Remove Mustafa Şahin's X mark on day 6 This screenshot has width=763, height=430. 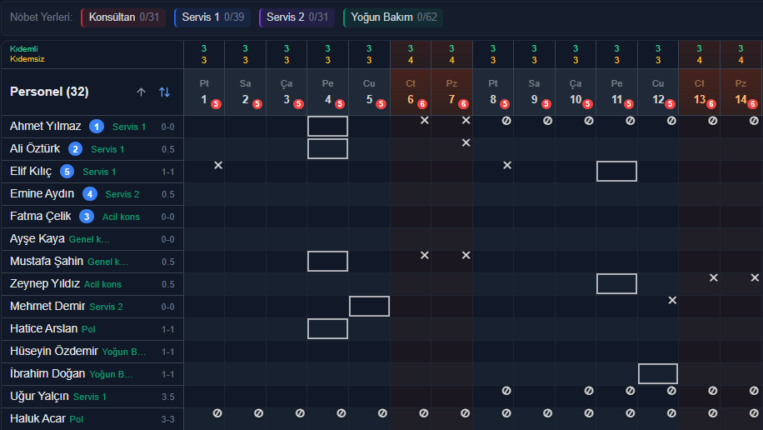click(x=425, y=255)
